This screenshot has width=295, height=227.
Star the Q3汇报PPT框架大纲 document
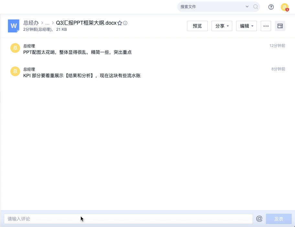coord(120,23)
